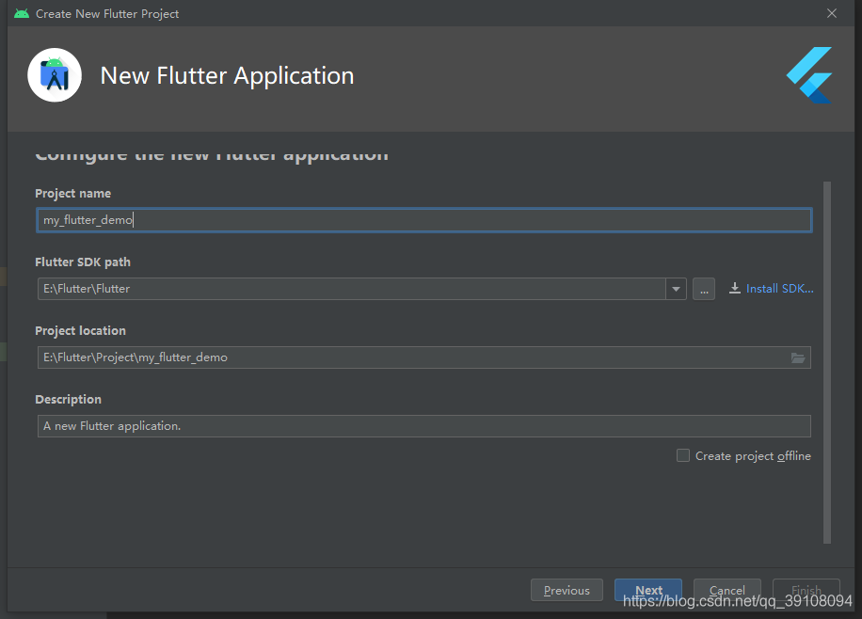862x619 pixels.
Task: Click the Flutter SDK path text field
Action: coord(351,289)
